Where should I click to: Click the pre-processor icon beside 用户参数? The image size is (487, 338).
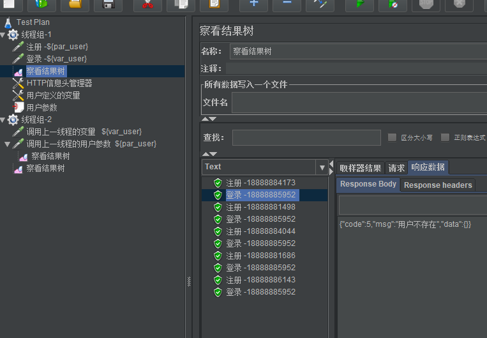click(x=18, y=107)
